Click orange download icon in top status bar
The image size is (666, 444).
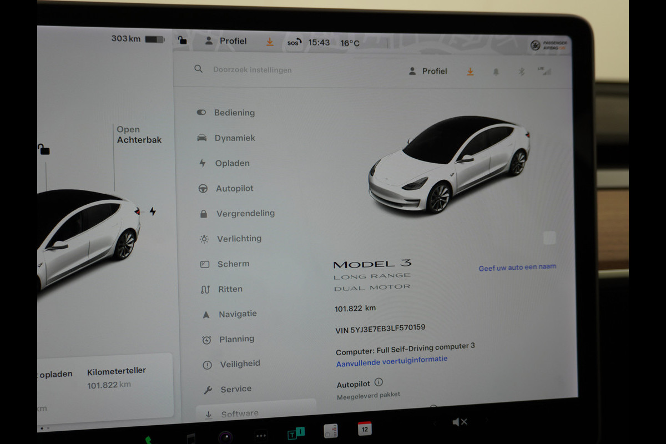click(270, 42)
